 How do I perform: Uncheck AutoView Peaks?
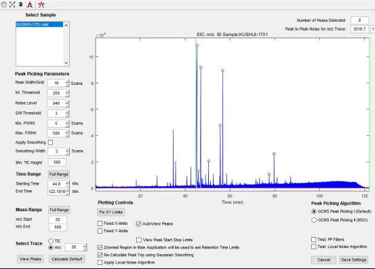tap(138, 223)
